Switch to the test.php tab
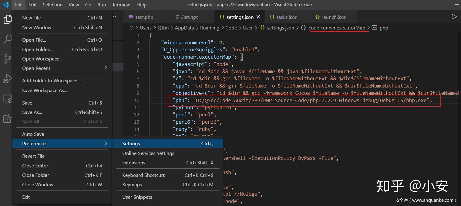The width and height of the screenshot is (461, 206). tap(146, 17)
